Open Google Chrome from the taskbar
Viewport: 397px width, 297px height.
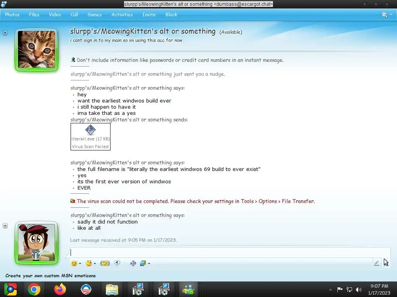34,289
